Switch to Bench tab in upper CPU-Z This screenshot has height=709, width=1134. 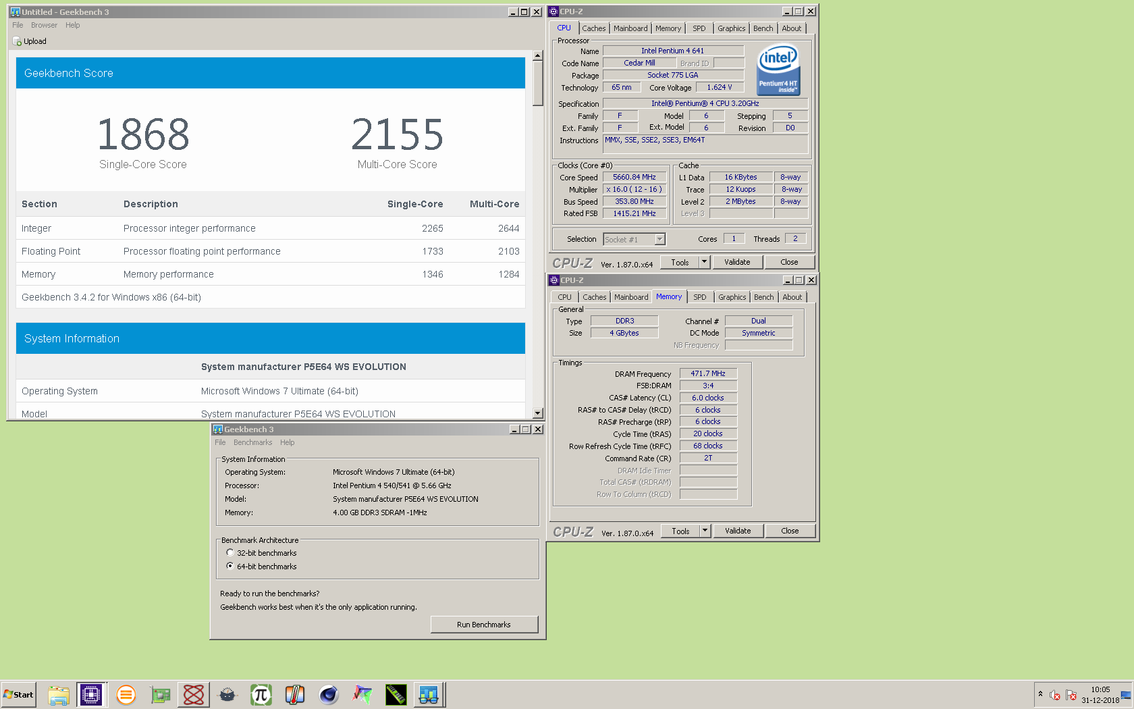[x=763, y=28]
